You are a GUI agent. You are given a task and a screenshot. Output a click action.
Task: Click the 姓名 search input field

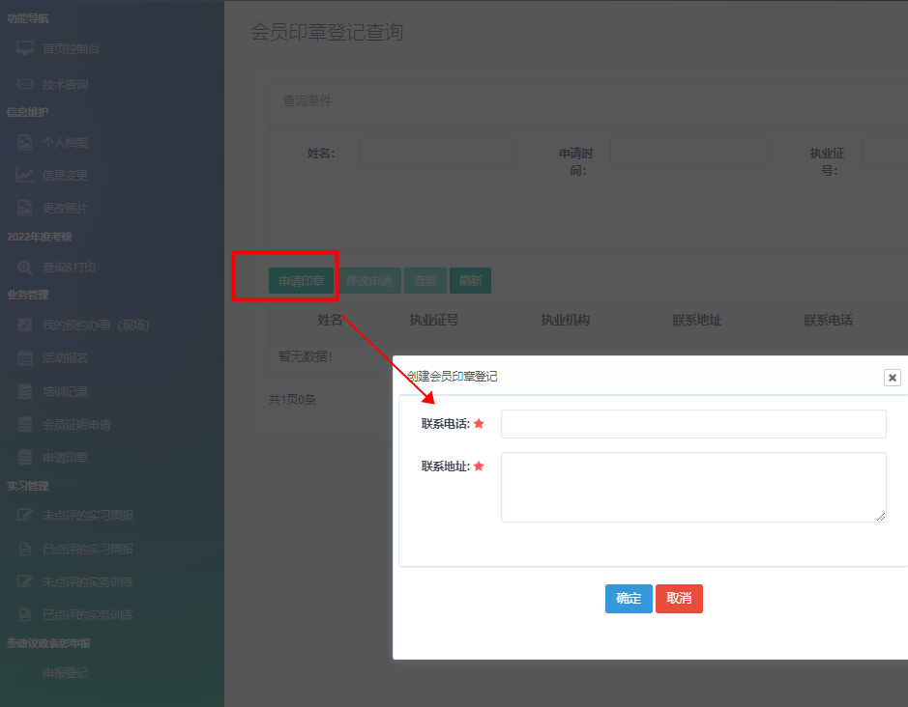pos(437,153)
